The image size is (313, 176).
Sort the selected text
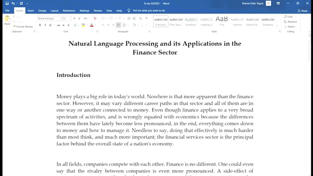pos(141,18)
